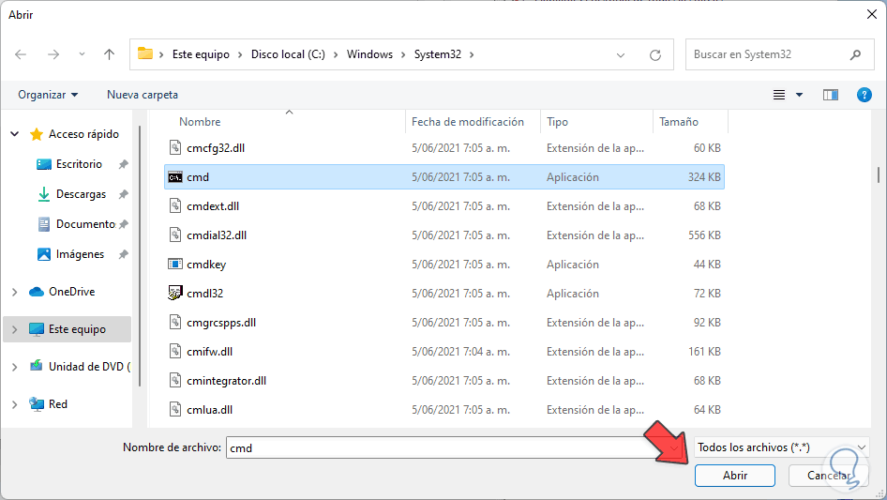This screenshot has width=887, height=500.
Task: Open Descargas in sidebar
Action: click(x=81, y=194)
